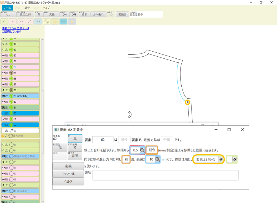The image size is (277, 203).
Task: Open the 調査 menu
Action: pos(27,8)
